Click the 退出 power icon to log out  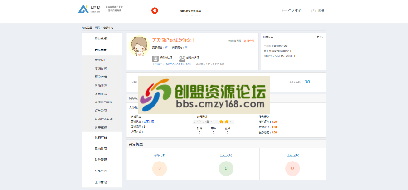(x=313, y=10)
